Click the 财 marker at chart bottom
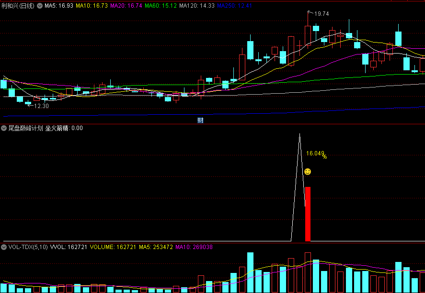The height and width of the screenshot is (293, 425). [200, 120]
